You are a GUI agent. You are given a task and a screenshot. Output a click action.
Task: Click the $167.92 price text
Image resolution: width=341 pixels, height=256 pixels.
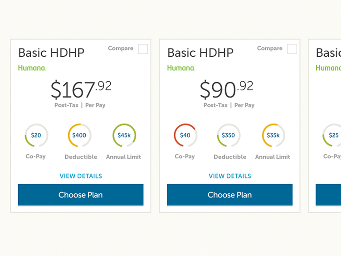point(81,89)
